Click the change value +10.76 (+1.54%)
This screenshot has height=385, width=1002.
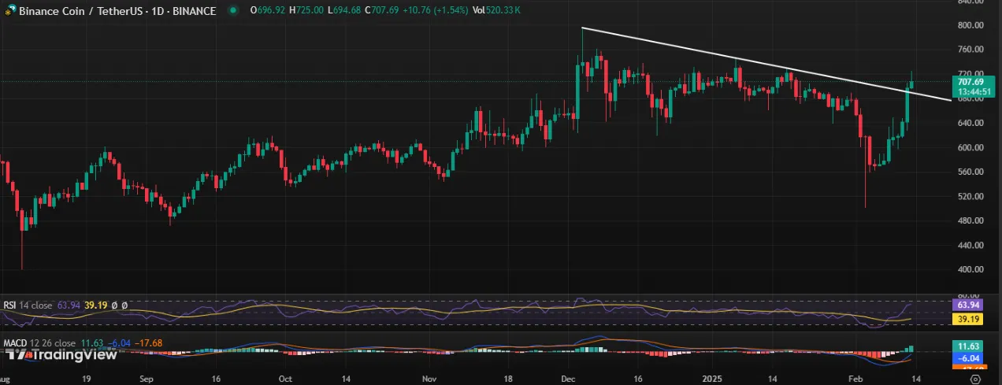[x=437, y=11]
